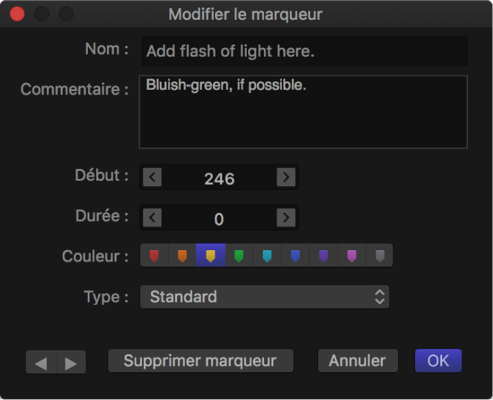Select the red marker color
The image size is (493, 400).
[x=154, y=255]
